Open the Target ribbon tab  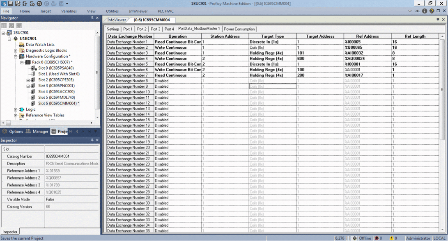click(46, 11)
